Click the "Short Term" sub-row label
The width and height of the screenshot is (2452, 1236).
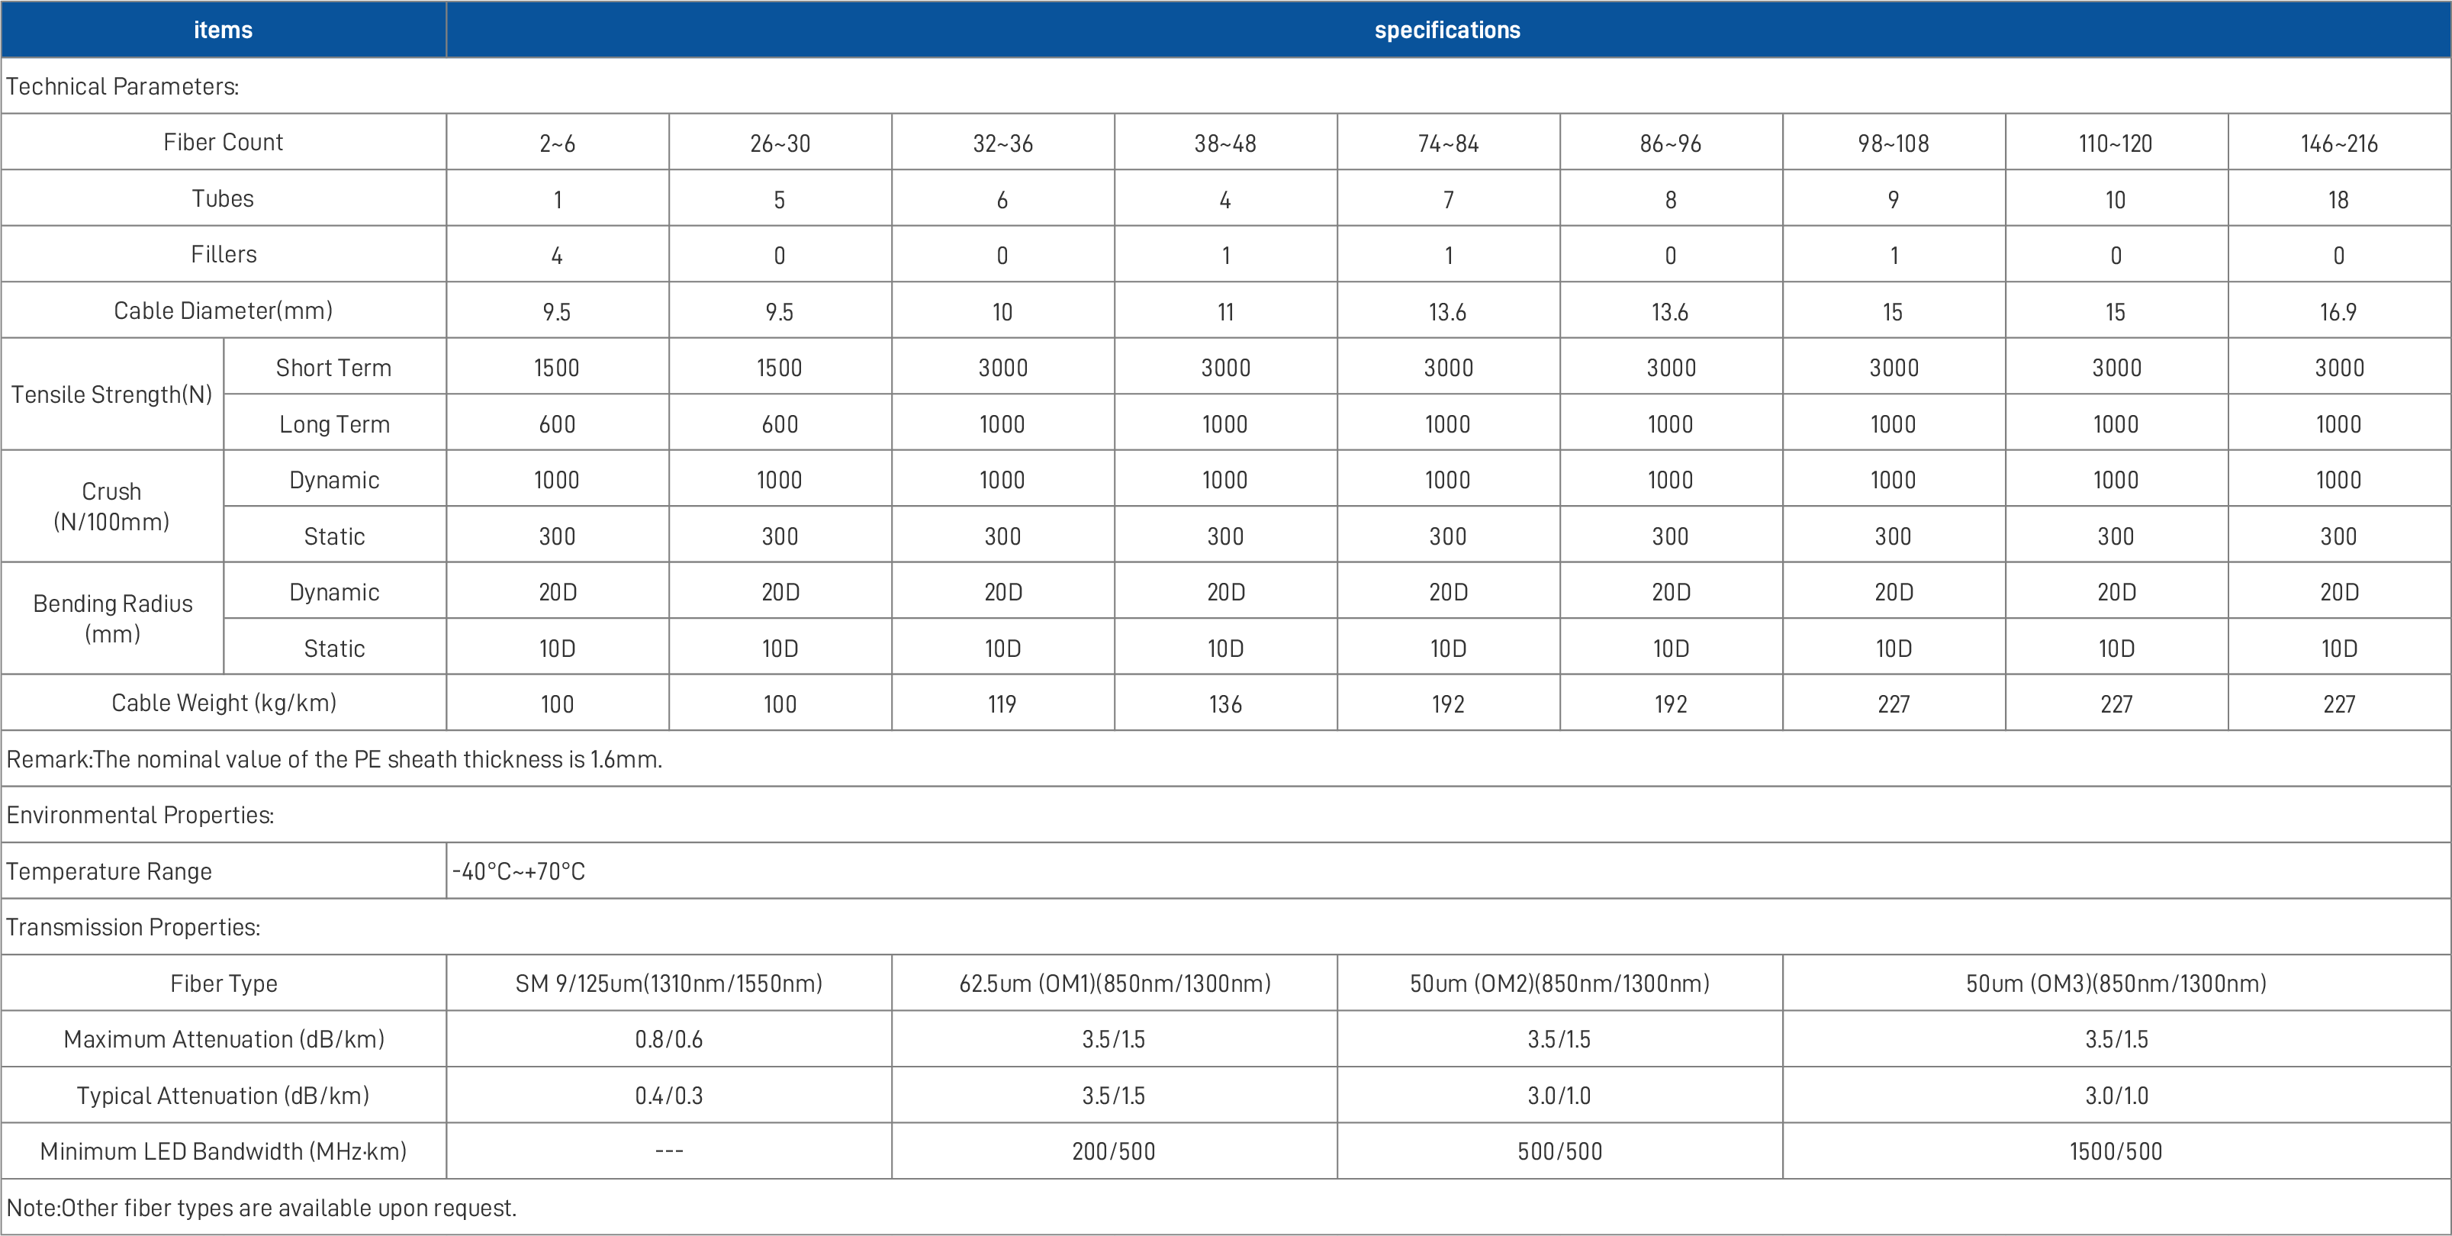[x=334, y=368]
